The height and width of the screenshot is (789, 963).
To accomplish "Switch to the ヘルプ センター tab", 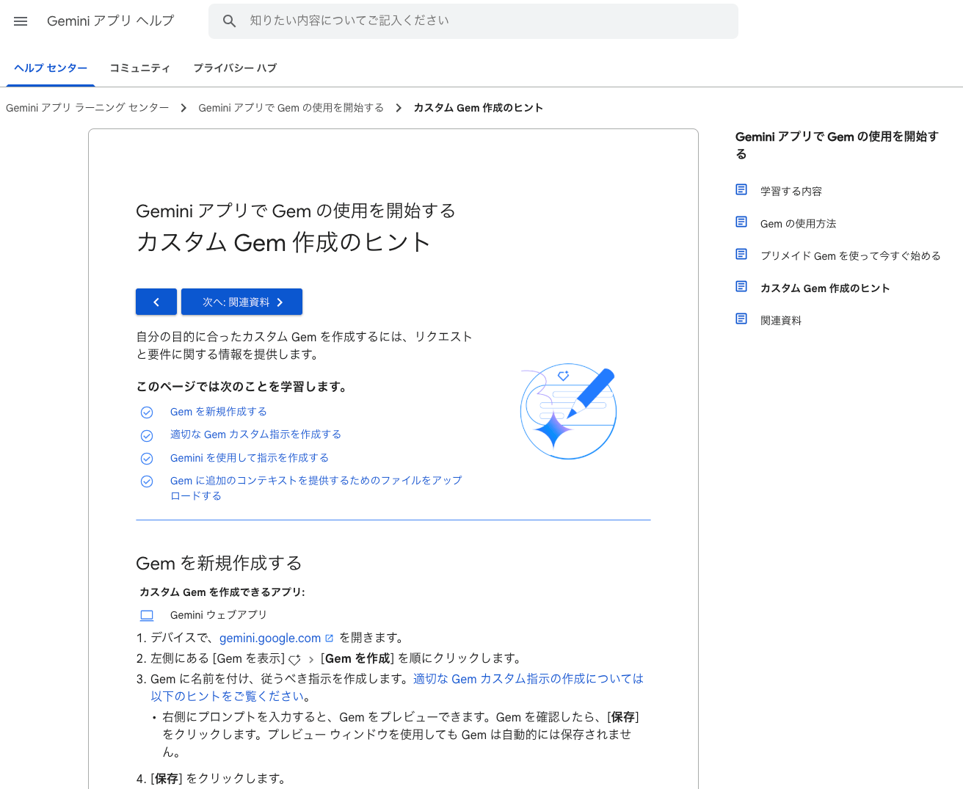I will [x=51, y=68].
